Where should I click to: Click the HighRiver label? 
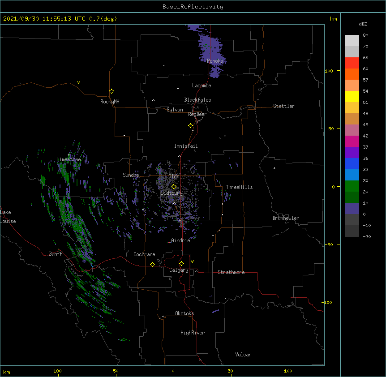(x=193, y=333)
